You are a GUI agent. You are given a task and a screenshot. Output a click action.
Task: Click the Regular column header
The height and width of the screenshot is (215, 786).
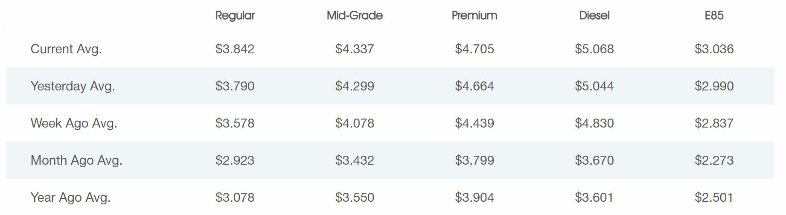click(235, 15)
